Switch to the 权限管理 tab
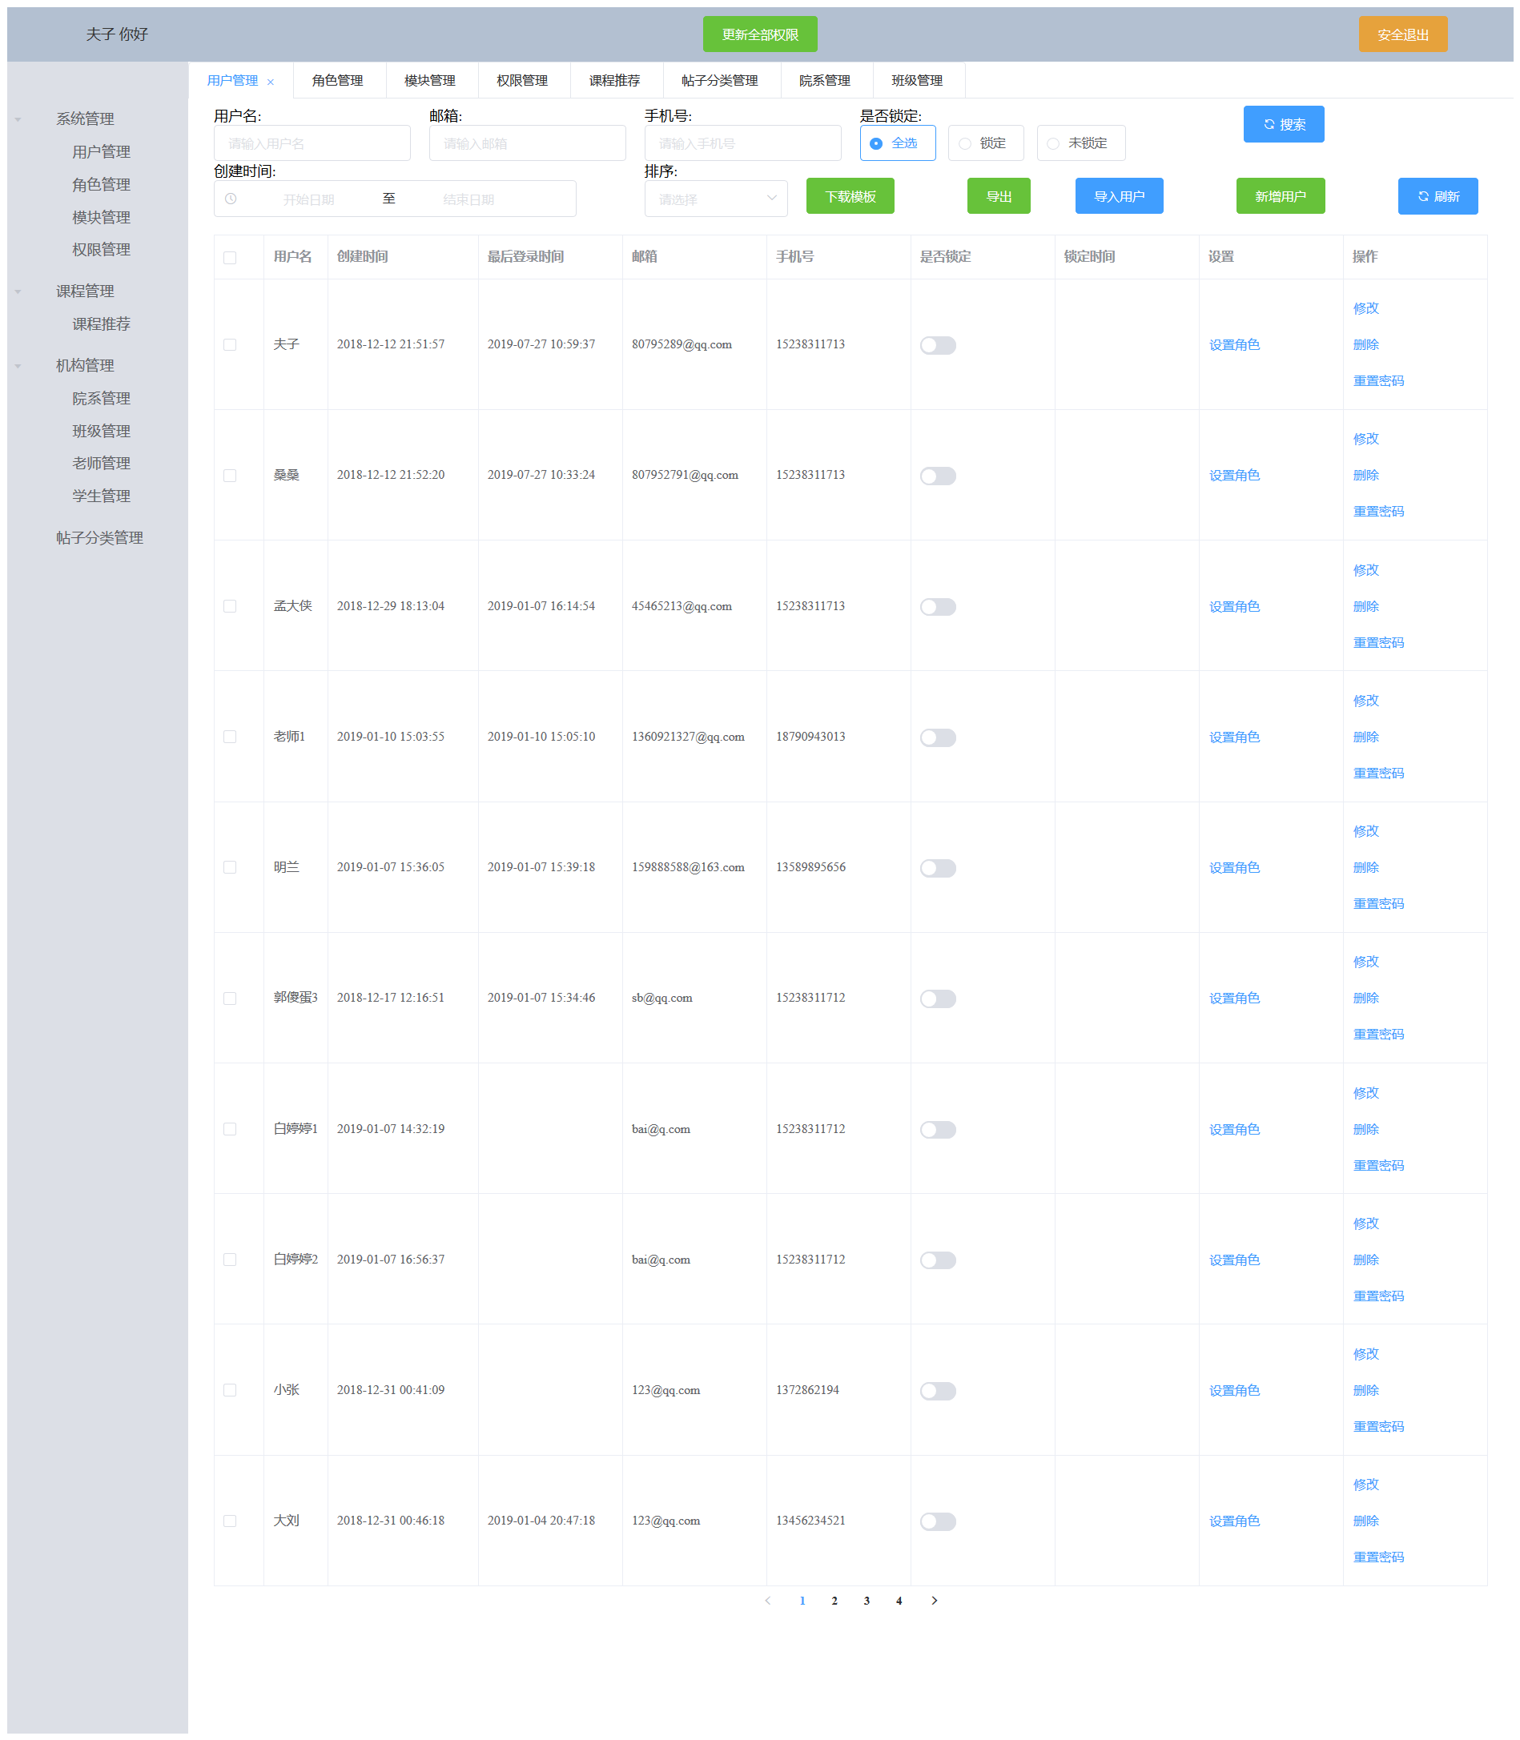Image resolution: width=1520 pixels, height=1740 pixels. pyautogui.click(x=522, y=81)
